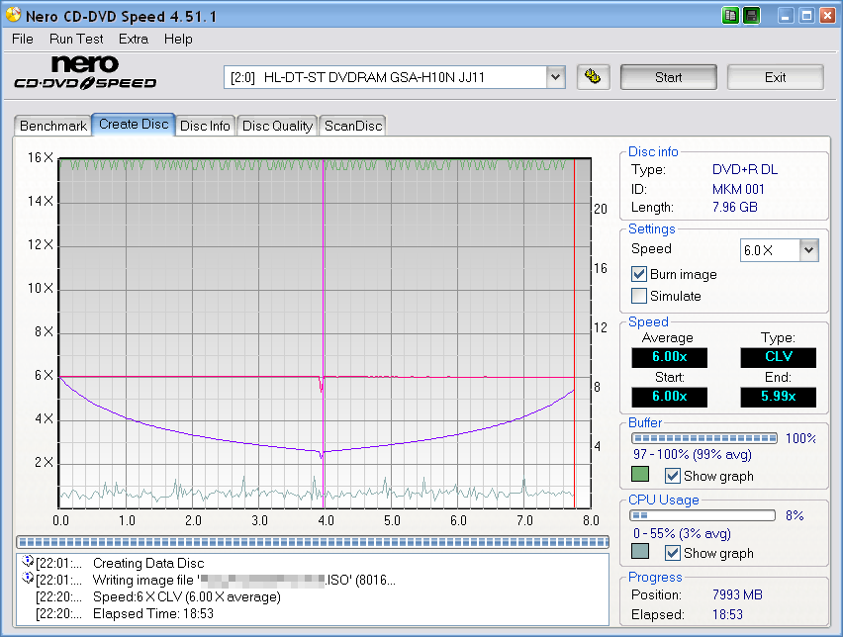Click the Speed:6 X CLV log line
The height and width of the screenshot is (637, 843).
click(187, 596)
